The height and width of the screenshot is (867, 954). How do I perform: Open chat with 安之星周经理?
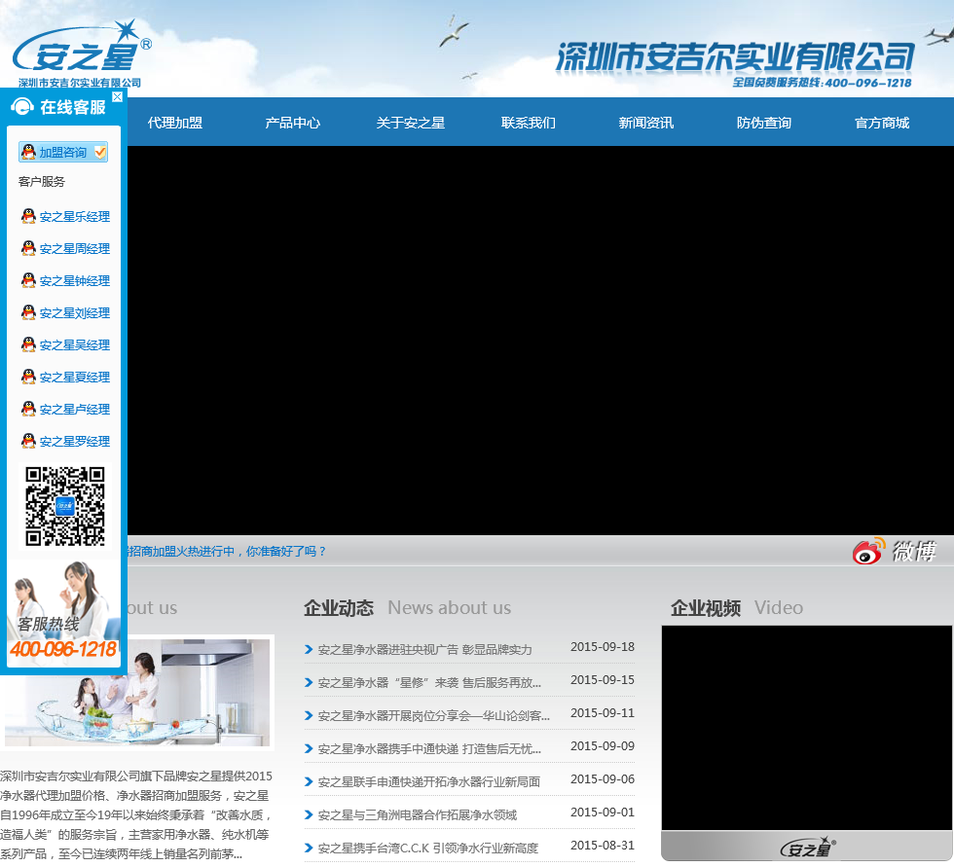75,249
